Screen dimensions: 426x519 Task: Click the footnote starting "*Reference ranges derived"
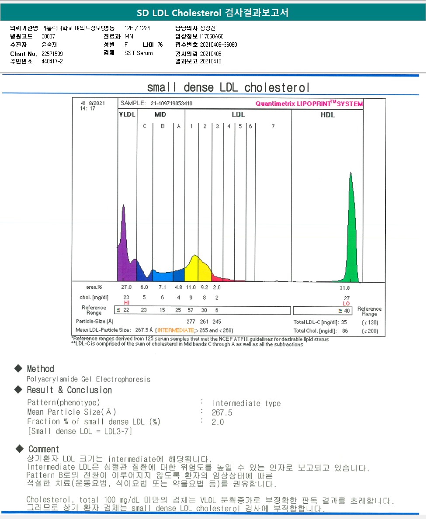coord(200,339)
